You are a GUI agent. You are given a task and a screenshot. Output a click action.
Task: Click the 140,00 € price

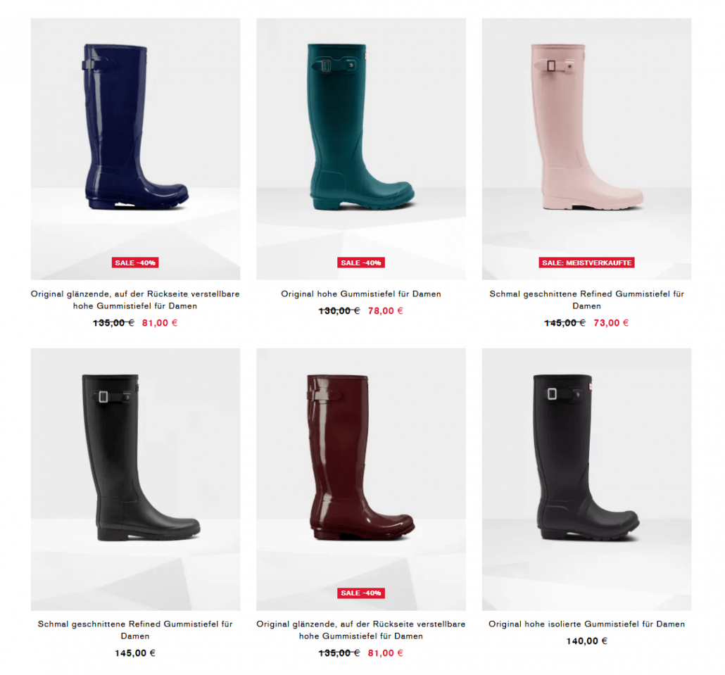point(587,641)
